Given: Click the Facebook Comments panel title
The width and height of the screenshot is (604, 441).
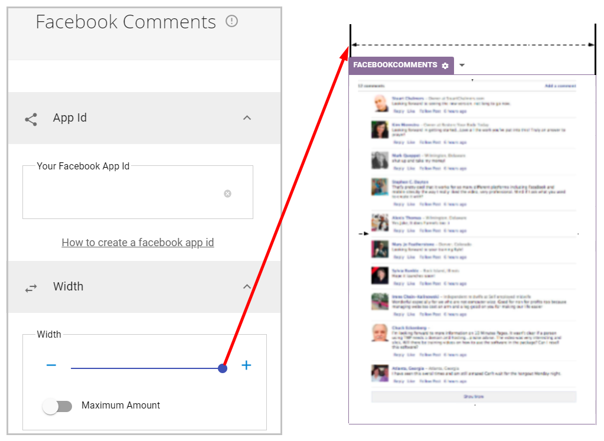Looking at the screenshot, I should [126, 22].
